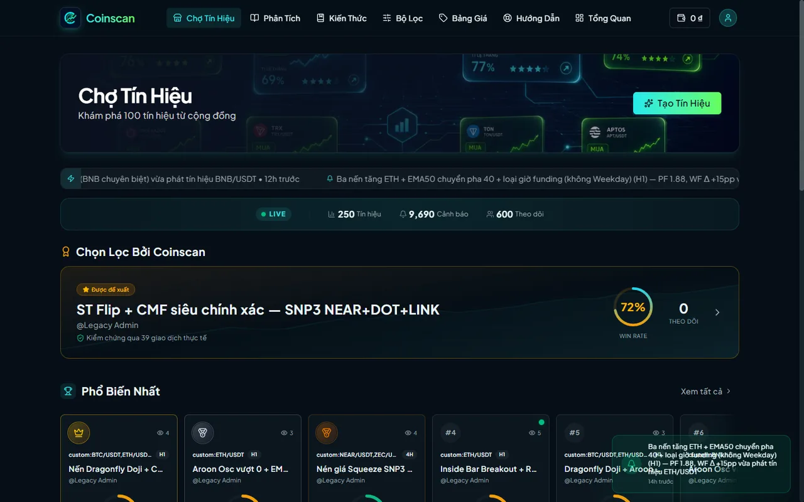Click the 4H timeframe tag on the Squeeze card
Viewport: 804px width, 502px height.
pos(410,454)
